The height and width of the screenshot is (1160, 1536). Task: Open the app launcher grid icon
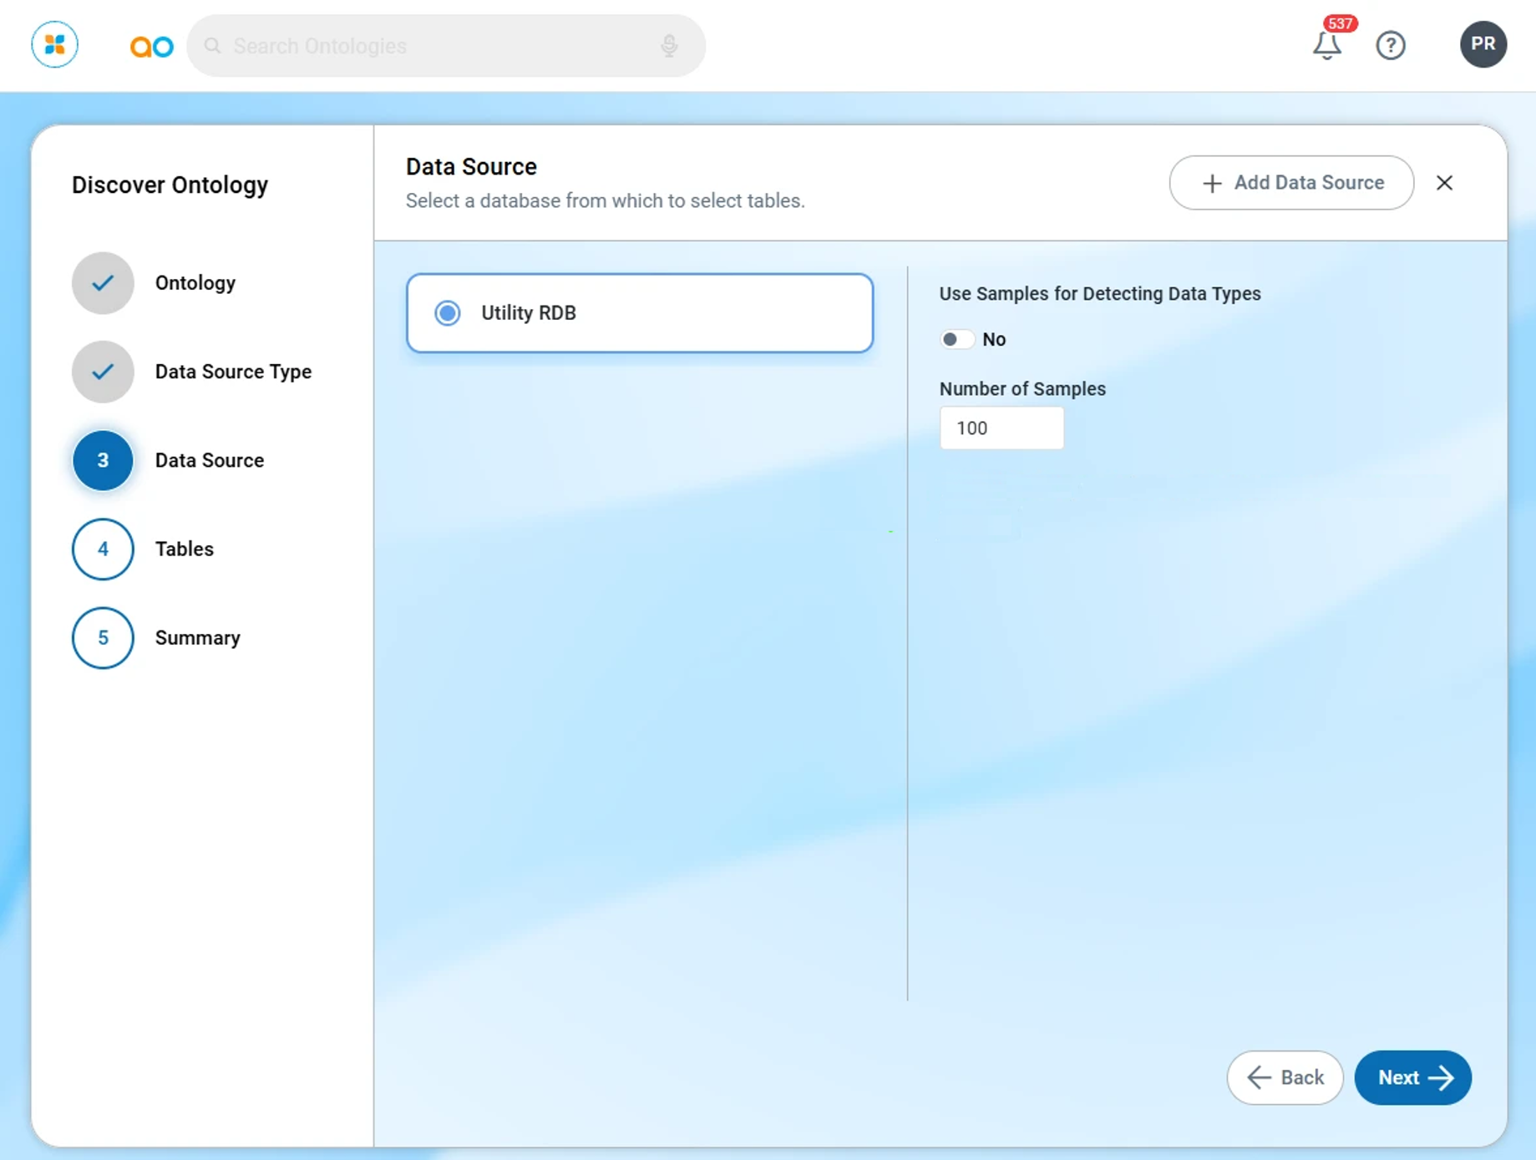pos(55,45)
